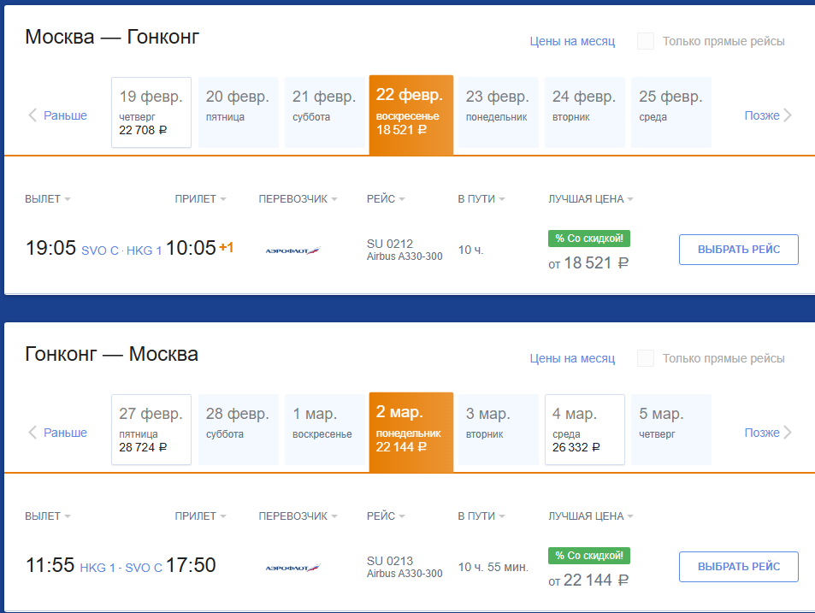Sort return flights by ПЕРЕВОЗЧИК column
This screenshot has width=815, height=613.
pos(298,516)
